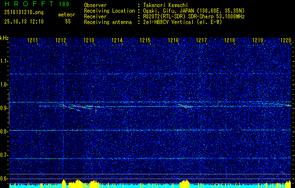295x188 pixels.
Task: Click the Receiving Location field label
Action: point(109,11)
